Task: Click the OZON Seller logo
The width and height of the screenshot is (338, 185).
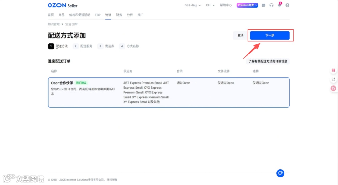Action: point(63,5)
